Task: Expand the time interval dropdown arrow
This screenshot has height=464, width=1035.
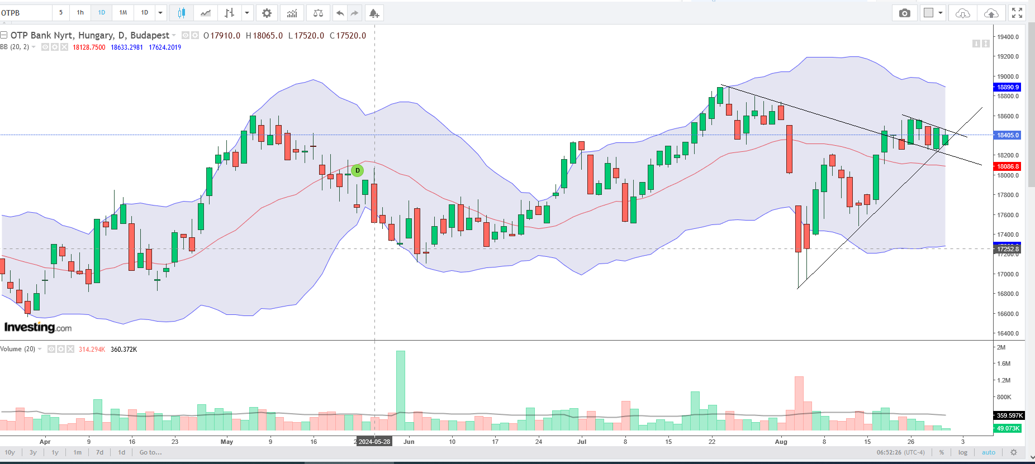Action: (160, 13)
